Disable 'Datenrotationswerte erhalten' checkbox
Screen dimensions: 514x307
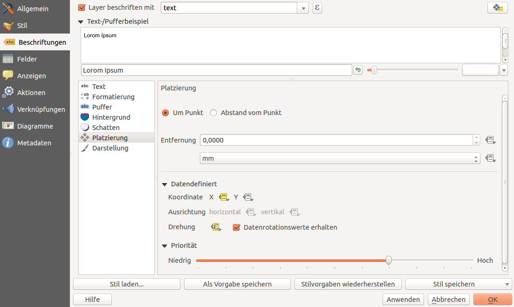point(236,227)
